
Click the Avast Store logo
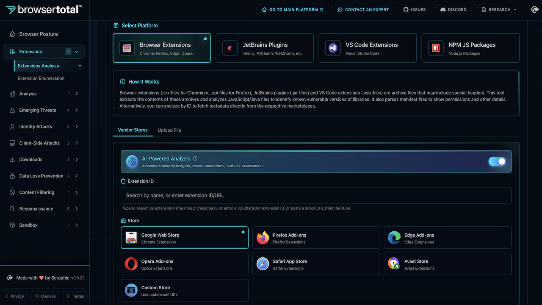[x=394, y=264]
